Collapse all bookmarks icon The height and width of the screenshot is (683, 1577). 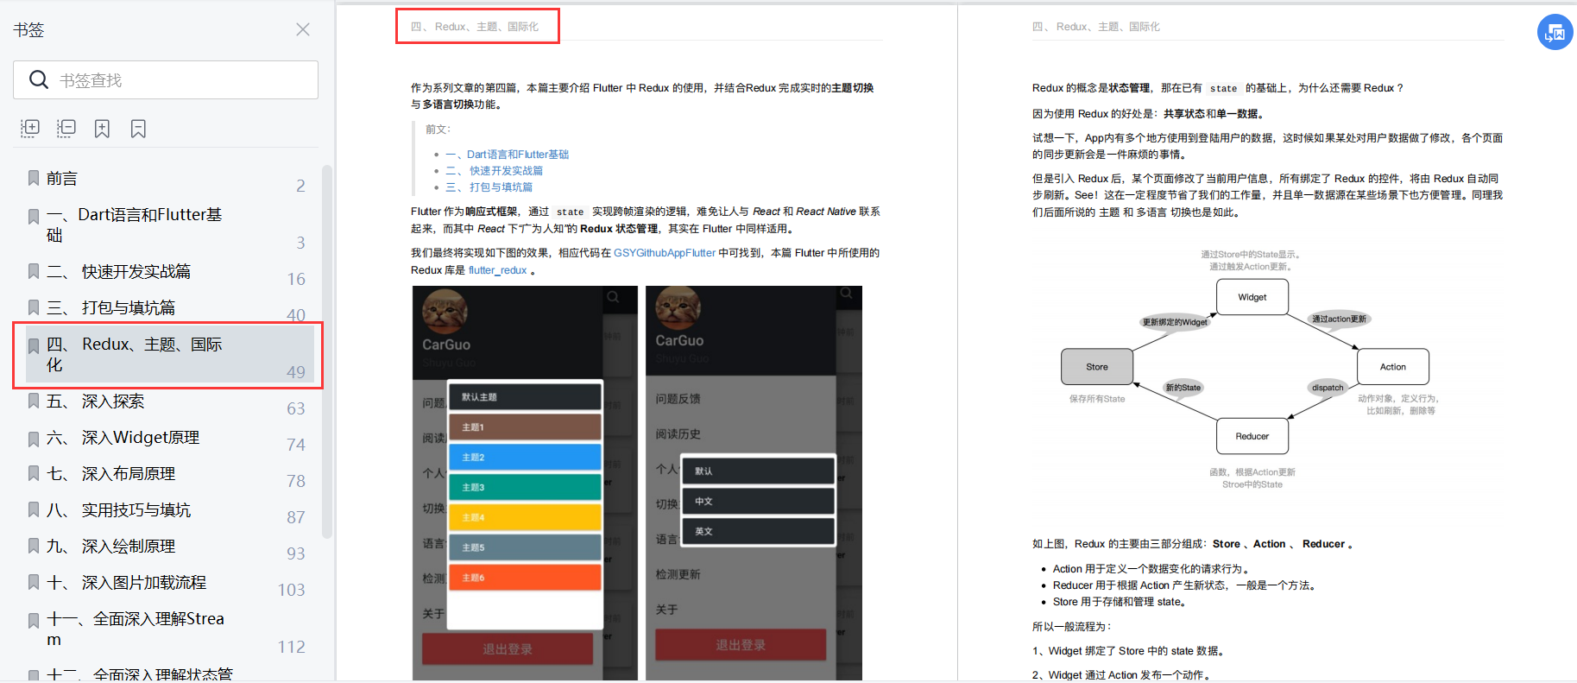pyautogui.click(x=66, y=129)
